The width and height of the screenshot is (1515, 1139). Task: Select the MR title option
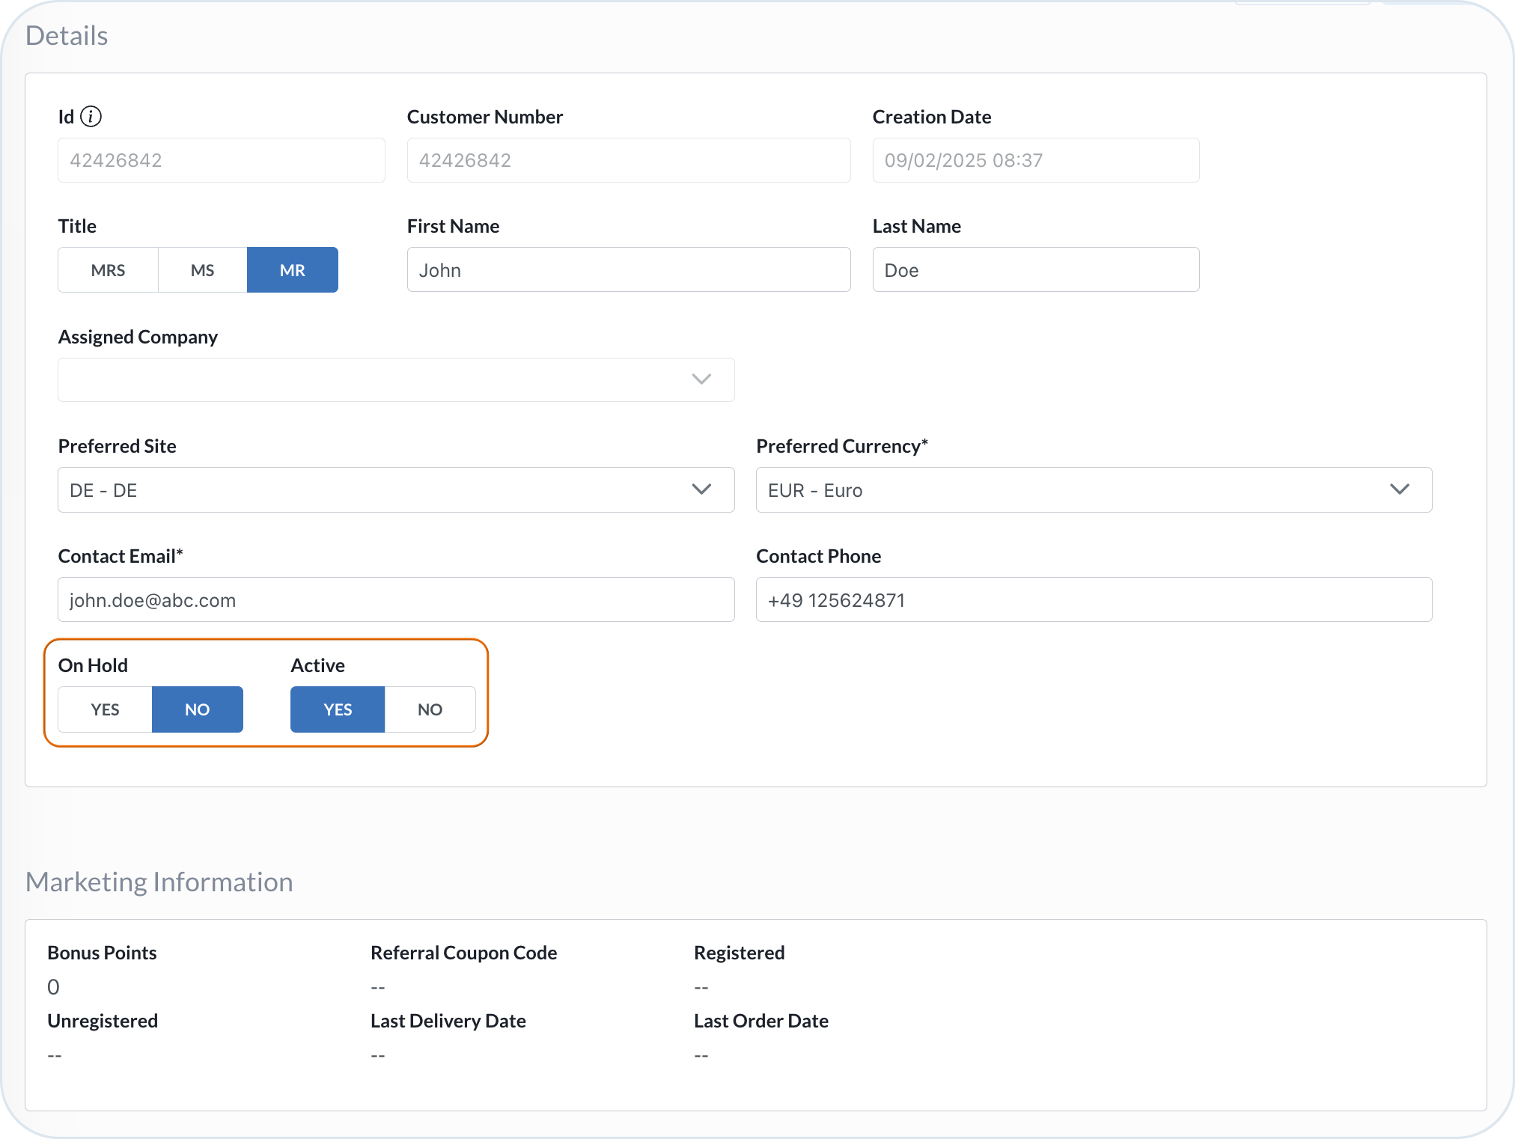[x=292, y=270]
